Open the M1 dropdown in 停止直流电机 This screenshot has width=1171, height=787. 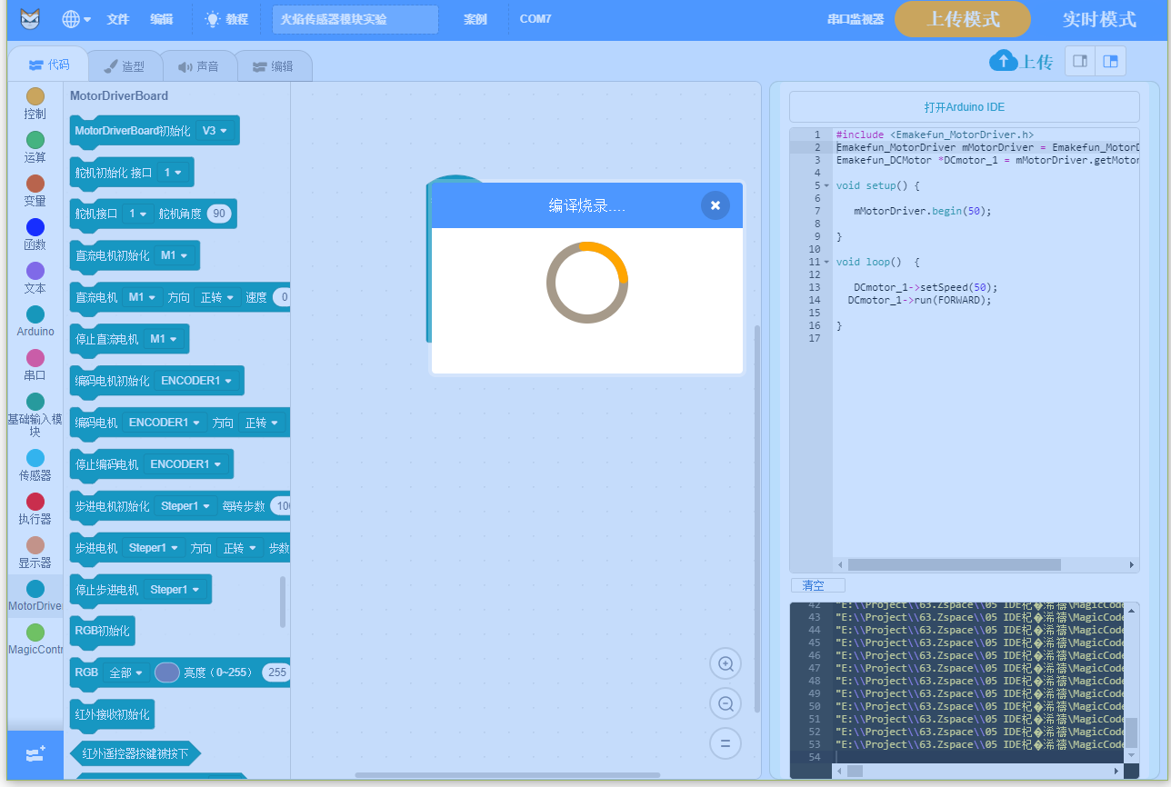point(164,339)
